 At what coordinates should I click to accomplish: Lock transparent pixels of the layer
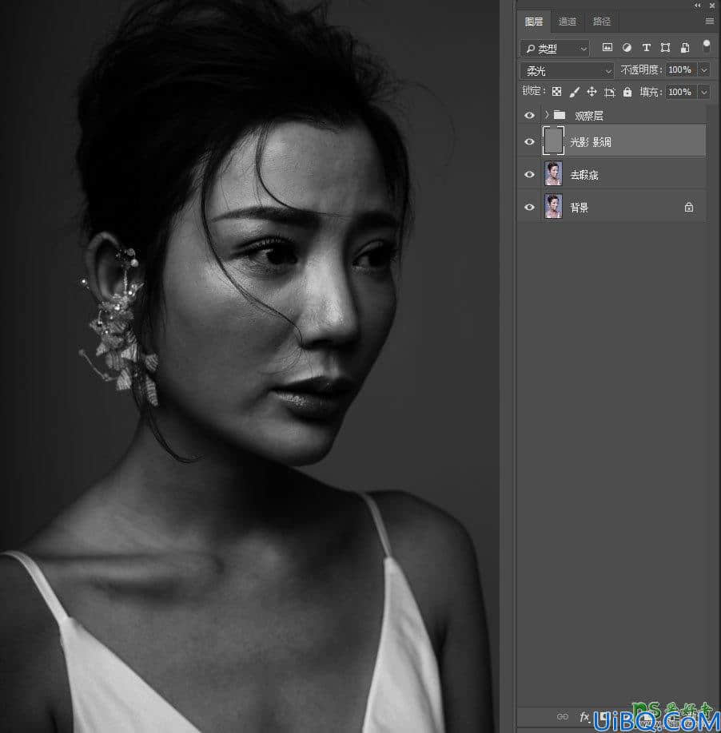pos(556,92)
